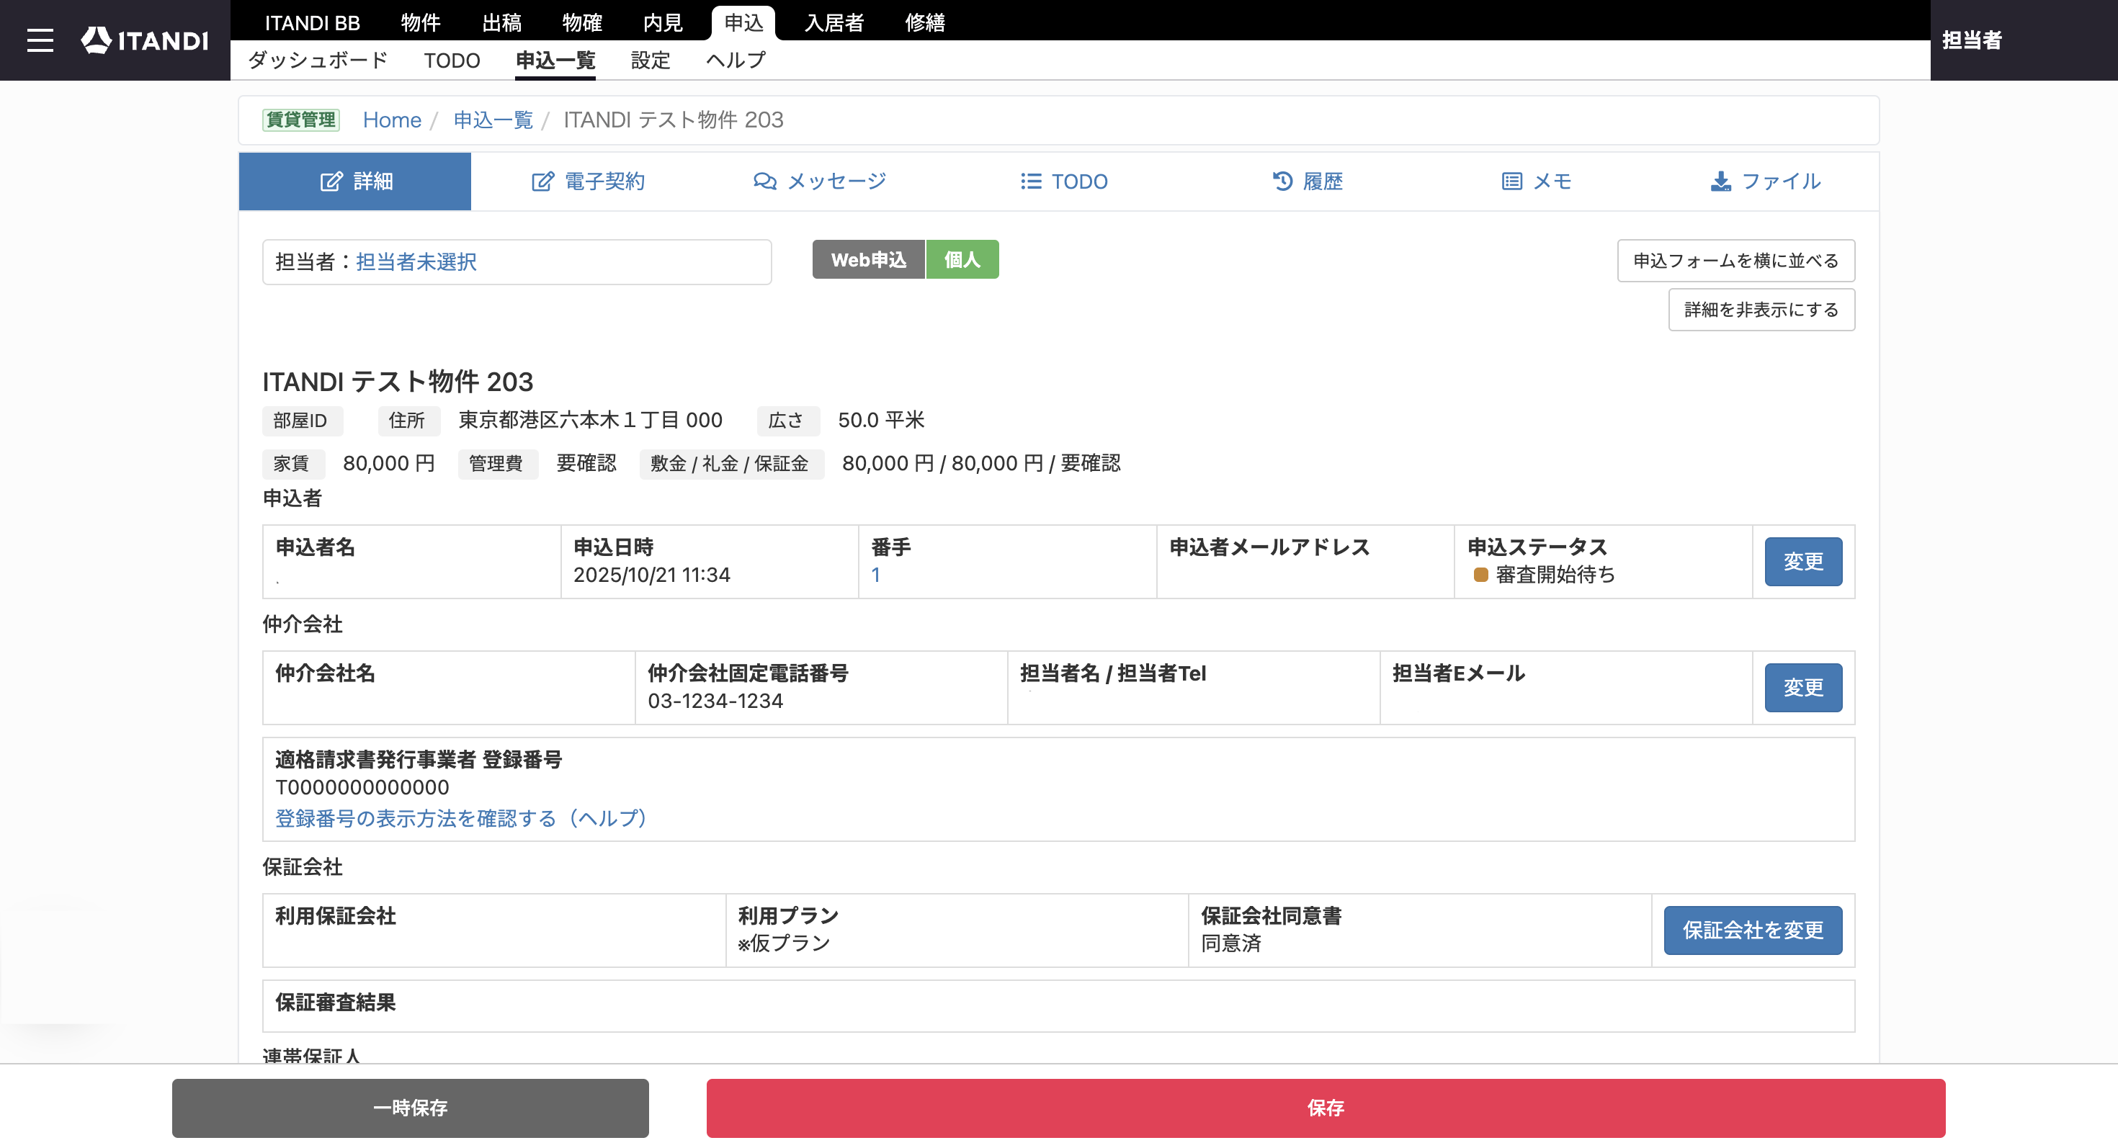Click 変更 button in 仲介会社 row

(x=1803, y=688)
